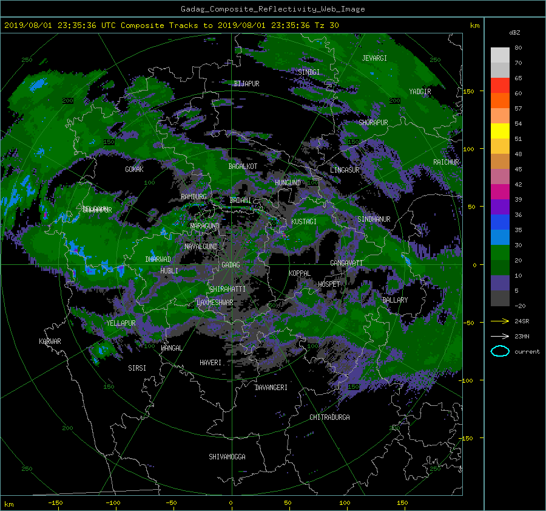Click the HUNGUND label

point(288,183)
